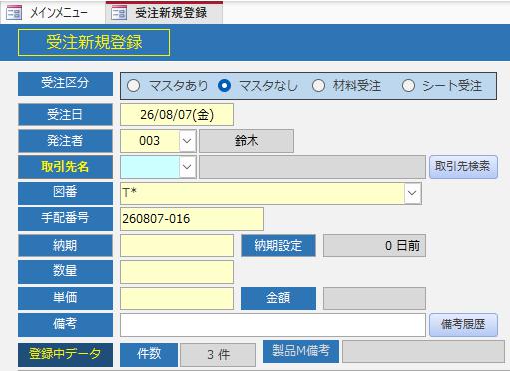This screenshot has height=371, width=510.
Task: Click the 備考履歴 button
Action: click(463, 325)
